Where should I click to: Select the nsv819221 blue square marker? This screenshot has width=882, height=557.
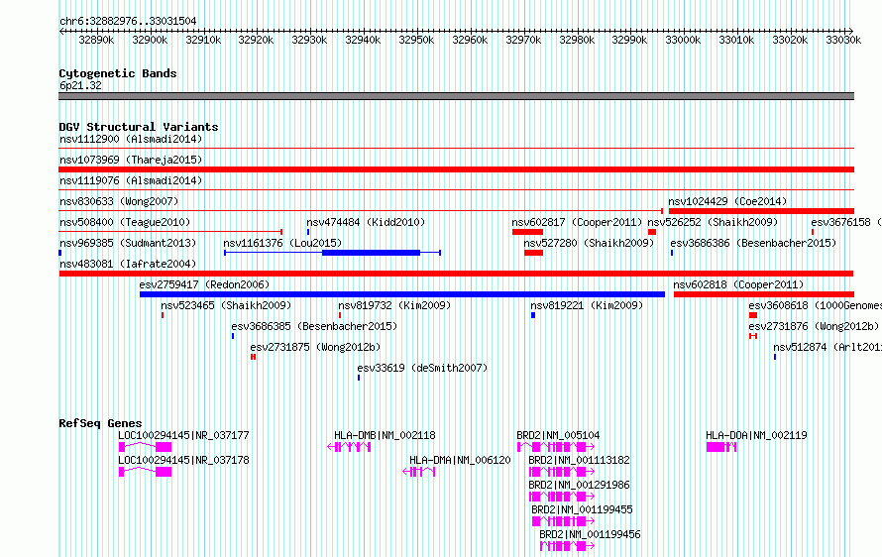[533, 315]
